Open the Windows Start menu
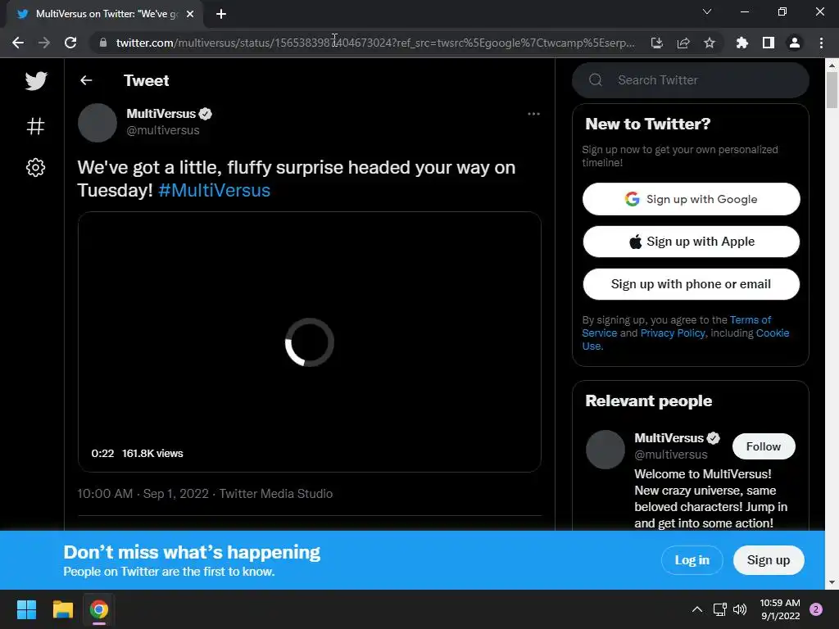The height and width of the screenshot is (629, 839). (26, 609)
